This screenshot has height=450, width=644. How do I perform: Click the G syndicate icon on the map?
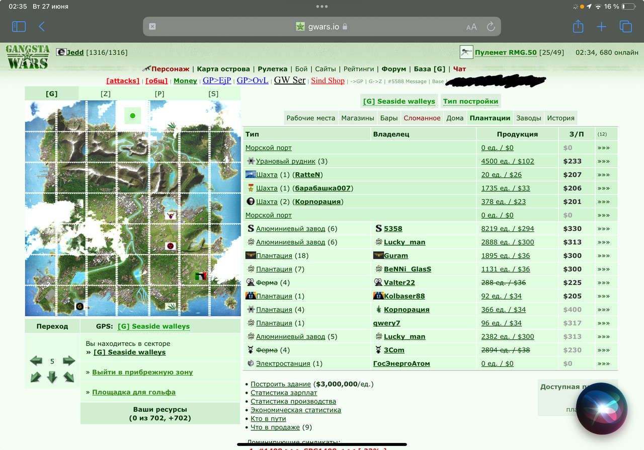79,306
